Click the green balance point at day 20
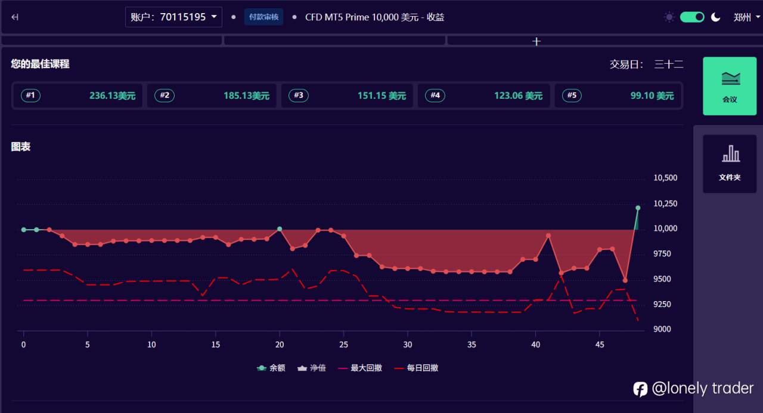The image size is (763, 413). tap(280, 229)
